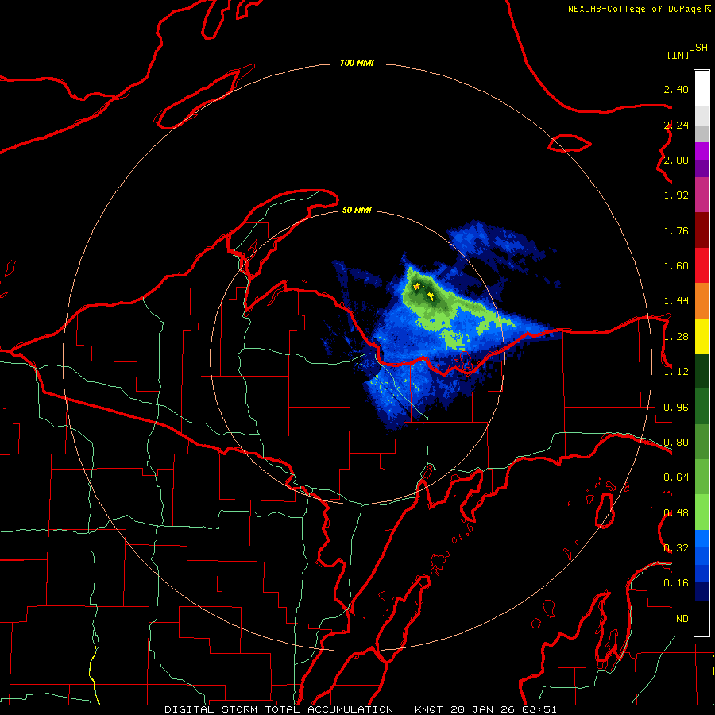
Task: Click the yellow peak accumulation pixels on radar
Action: tap(431, 297)
